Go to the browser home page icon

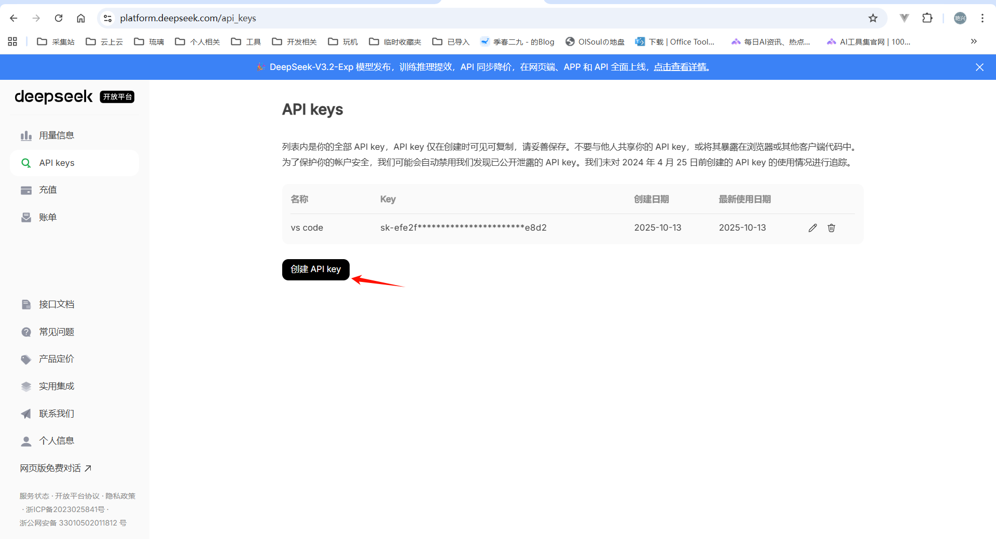[x=81, y=18]
